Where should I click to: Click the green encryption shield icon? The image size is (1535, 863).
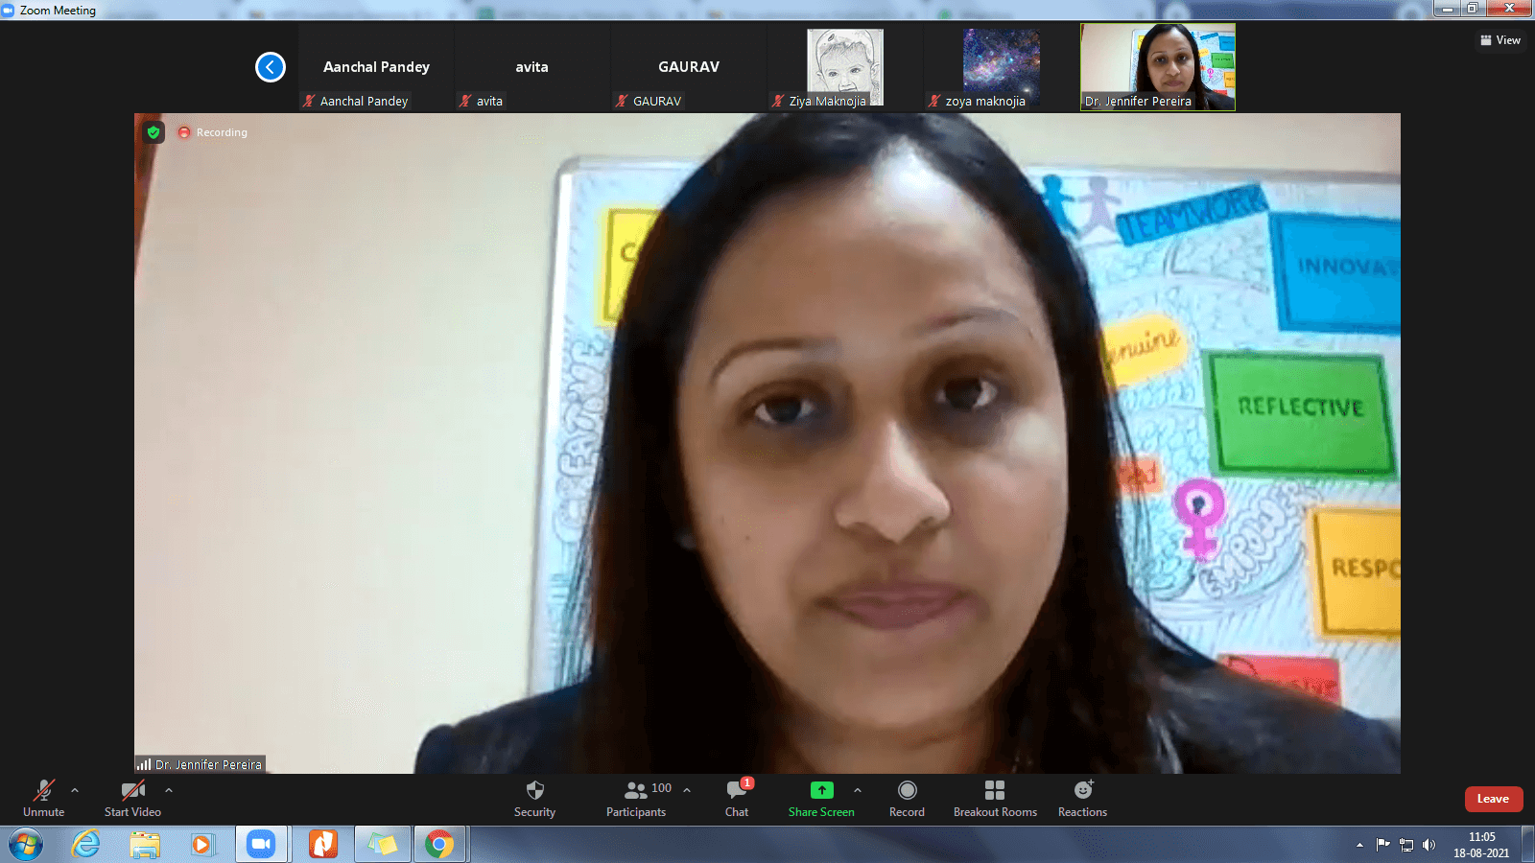pyautogui.click(x=153, y=132)
